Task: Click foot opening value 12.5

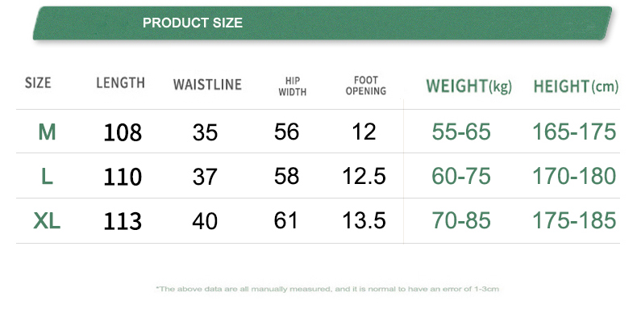Action: tap(364, 176)
